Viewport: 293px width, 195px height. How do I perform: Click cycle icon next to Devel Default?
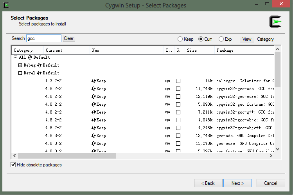coord(40,73)
